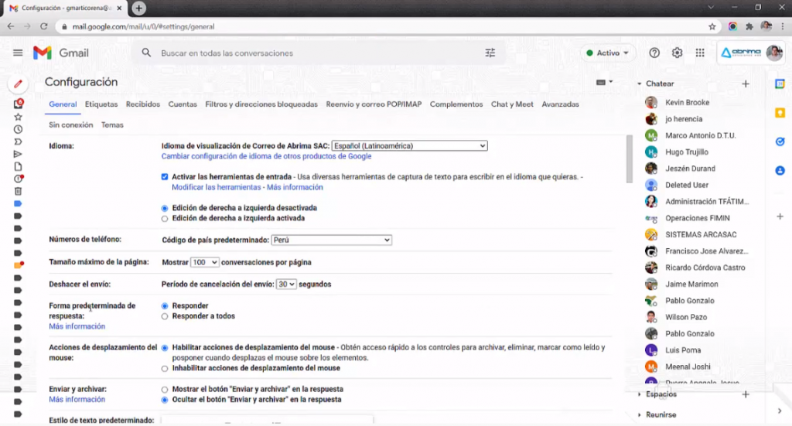Select Responder a todos option
This screenshot has height=426, width=792.
165,316
